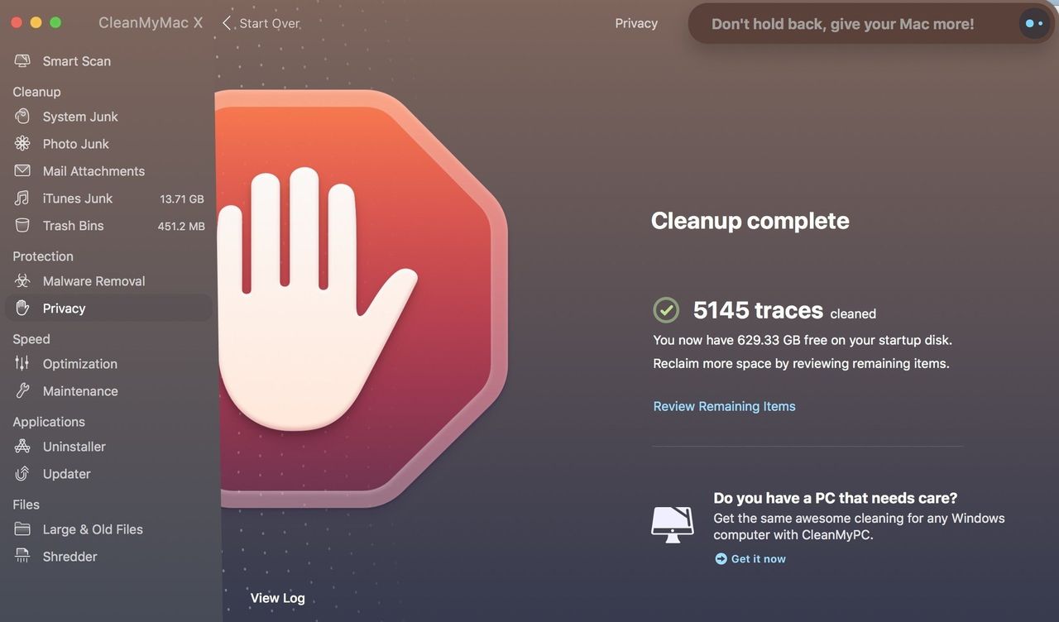
Task: Click the iTunes Junk music note icon
Action: 22,199
